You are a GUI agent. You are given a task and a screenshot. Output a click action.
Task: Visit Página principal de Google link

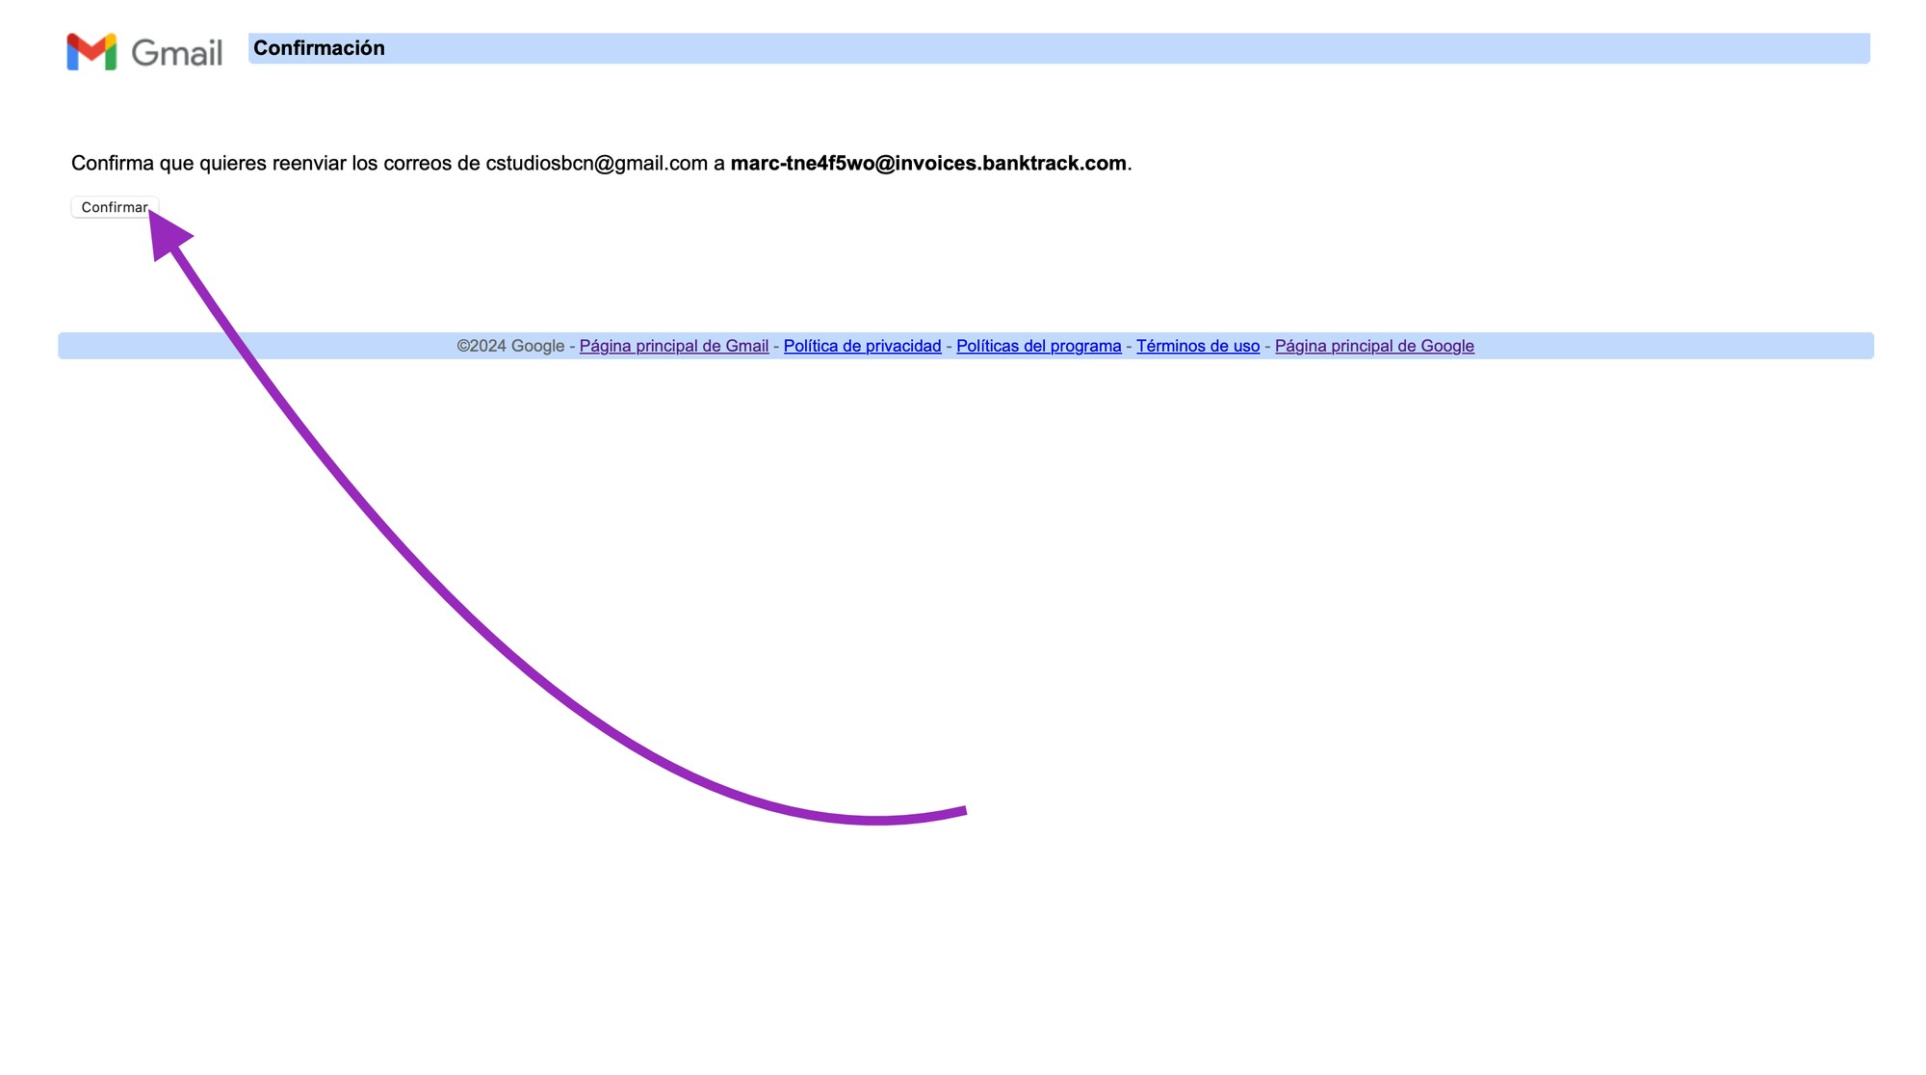pyautogui.click(x=1374, y=346)
